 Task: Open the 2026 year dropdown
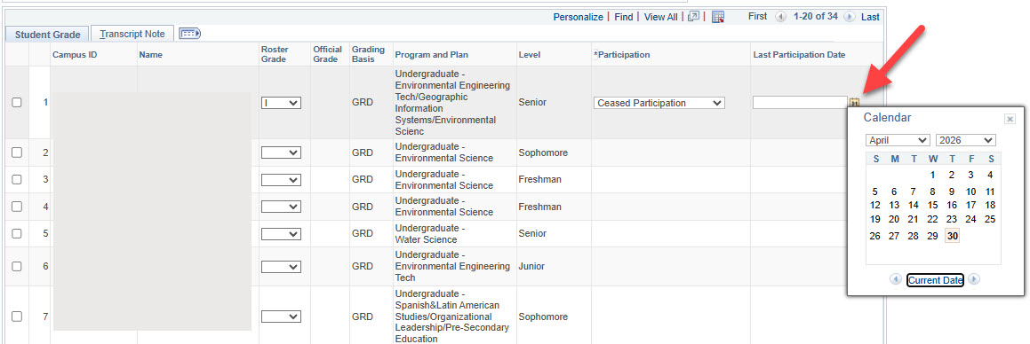click(966, 140)
